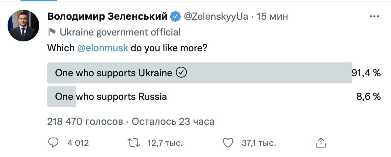Screen dimensions: 391x157
Task: Click the "15 мин" tweet timestamp
Action: tap(272, 16)
